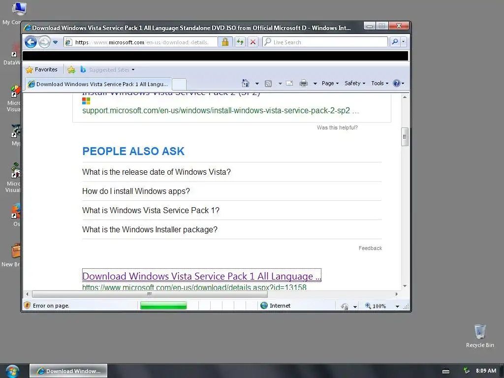
Task: Open the Safety menu
Action: pyautogui.click(x=355, y=83)
